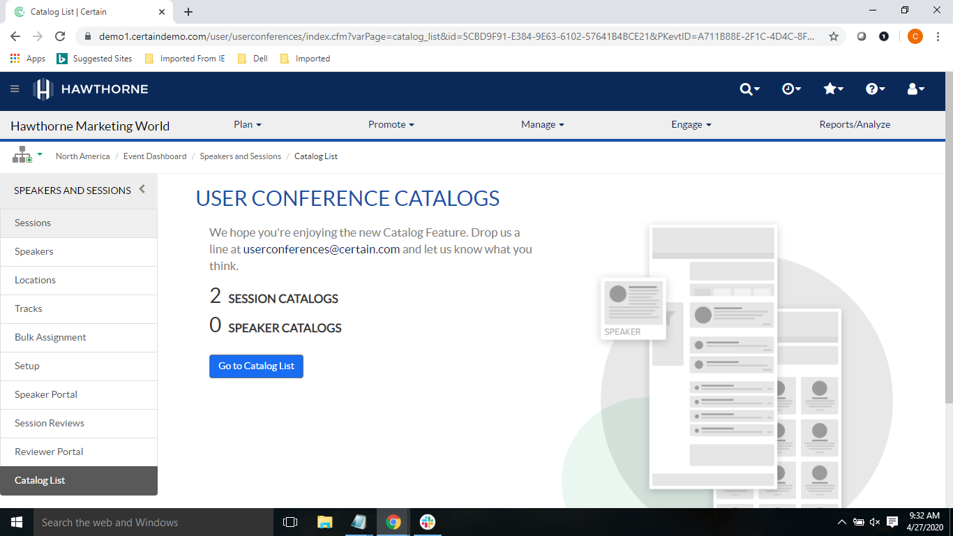Open Tracks in the sidebar
The height and width of the screenshot is (536, 953).
pyautogui.click(x=79, y=308)
